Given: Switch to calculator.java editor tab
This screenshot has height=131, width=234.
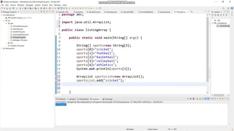Looking at the screenshot, I should (93, 12).
